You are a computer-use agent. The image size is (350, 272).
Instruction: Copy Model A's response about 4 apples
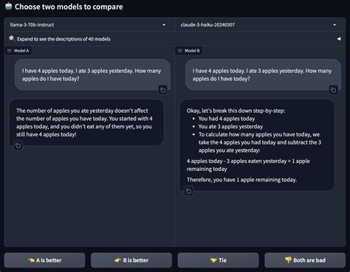tap(18, 146)
